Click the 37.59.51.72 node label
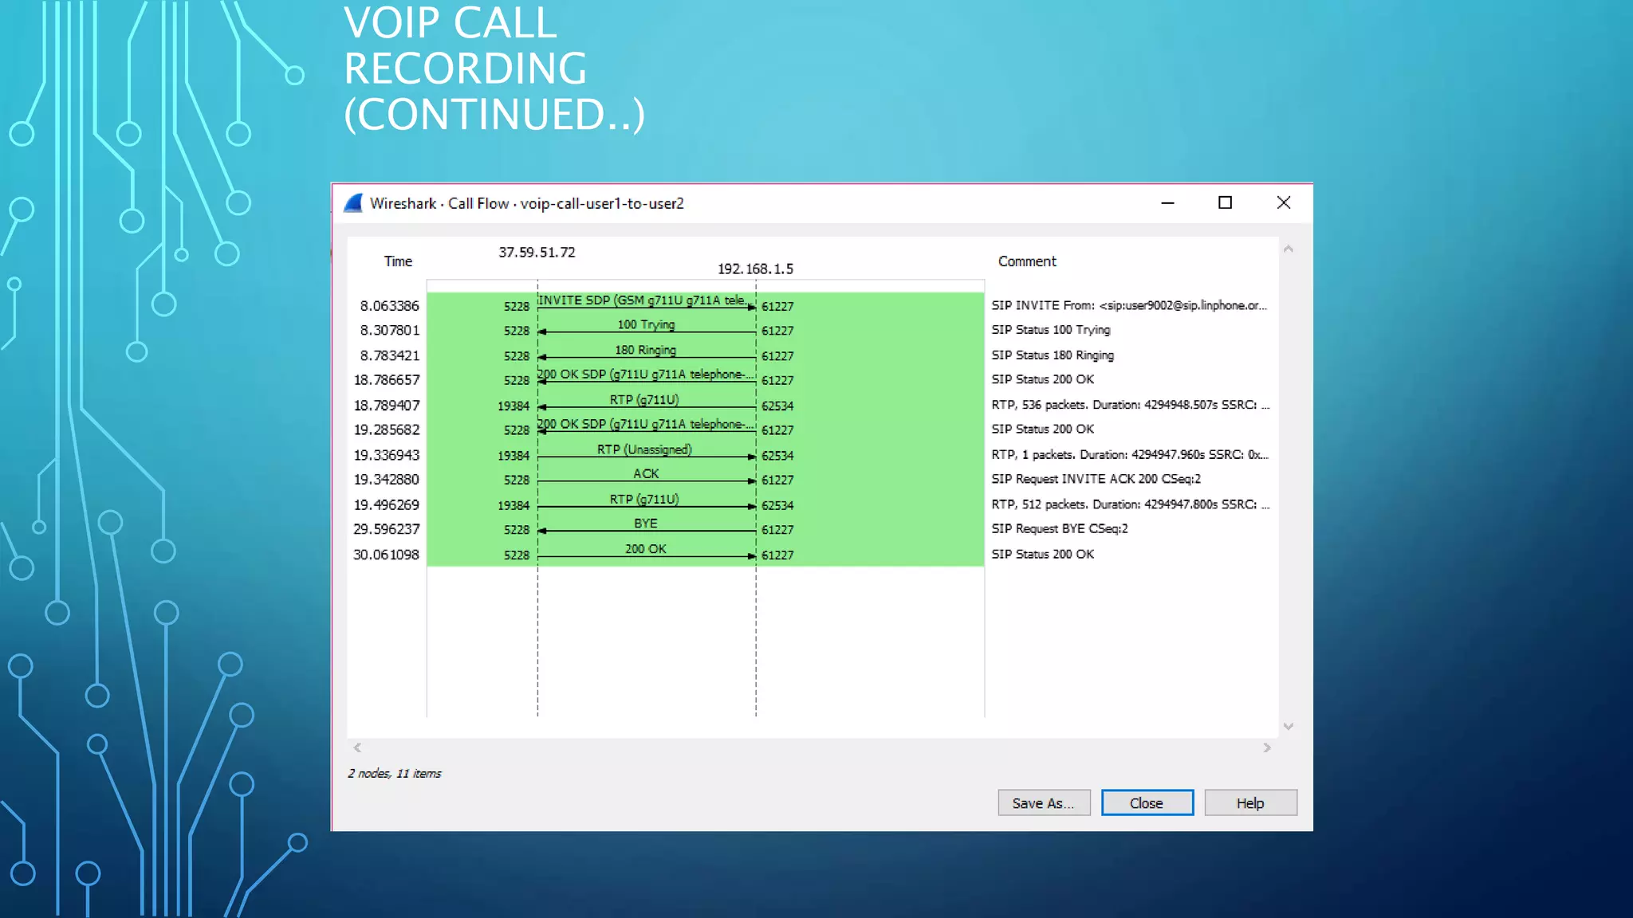The height and width of the screenshot is (918, 1633). pyautogui.click(x=537, y=253)
